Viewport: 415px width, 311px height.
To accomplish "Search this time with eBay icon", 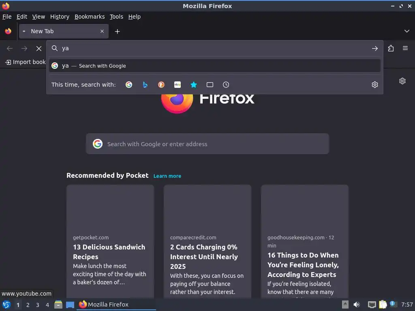I will pyautogui.click(x=178, y=85).
